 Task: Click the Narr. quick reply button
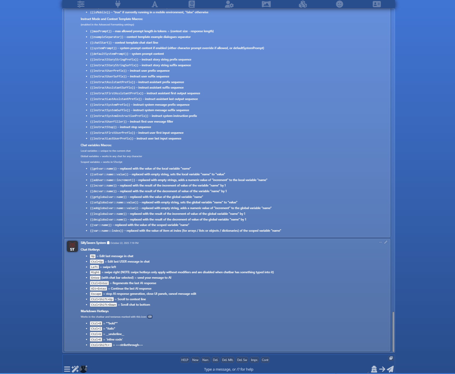(x=206, y=360)
